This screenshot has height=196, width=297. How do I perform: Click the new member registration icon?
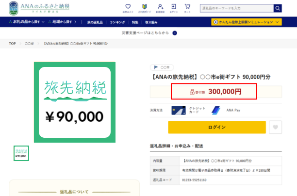click(x=160, y=8)
